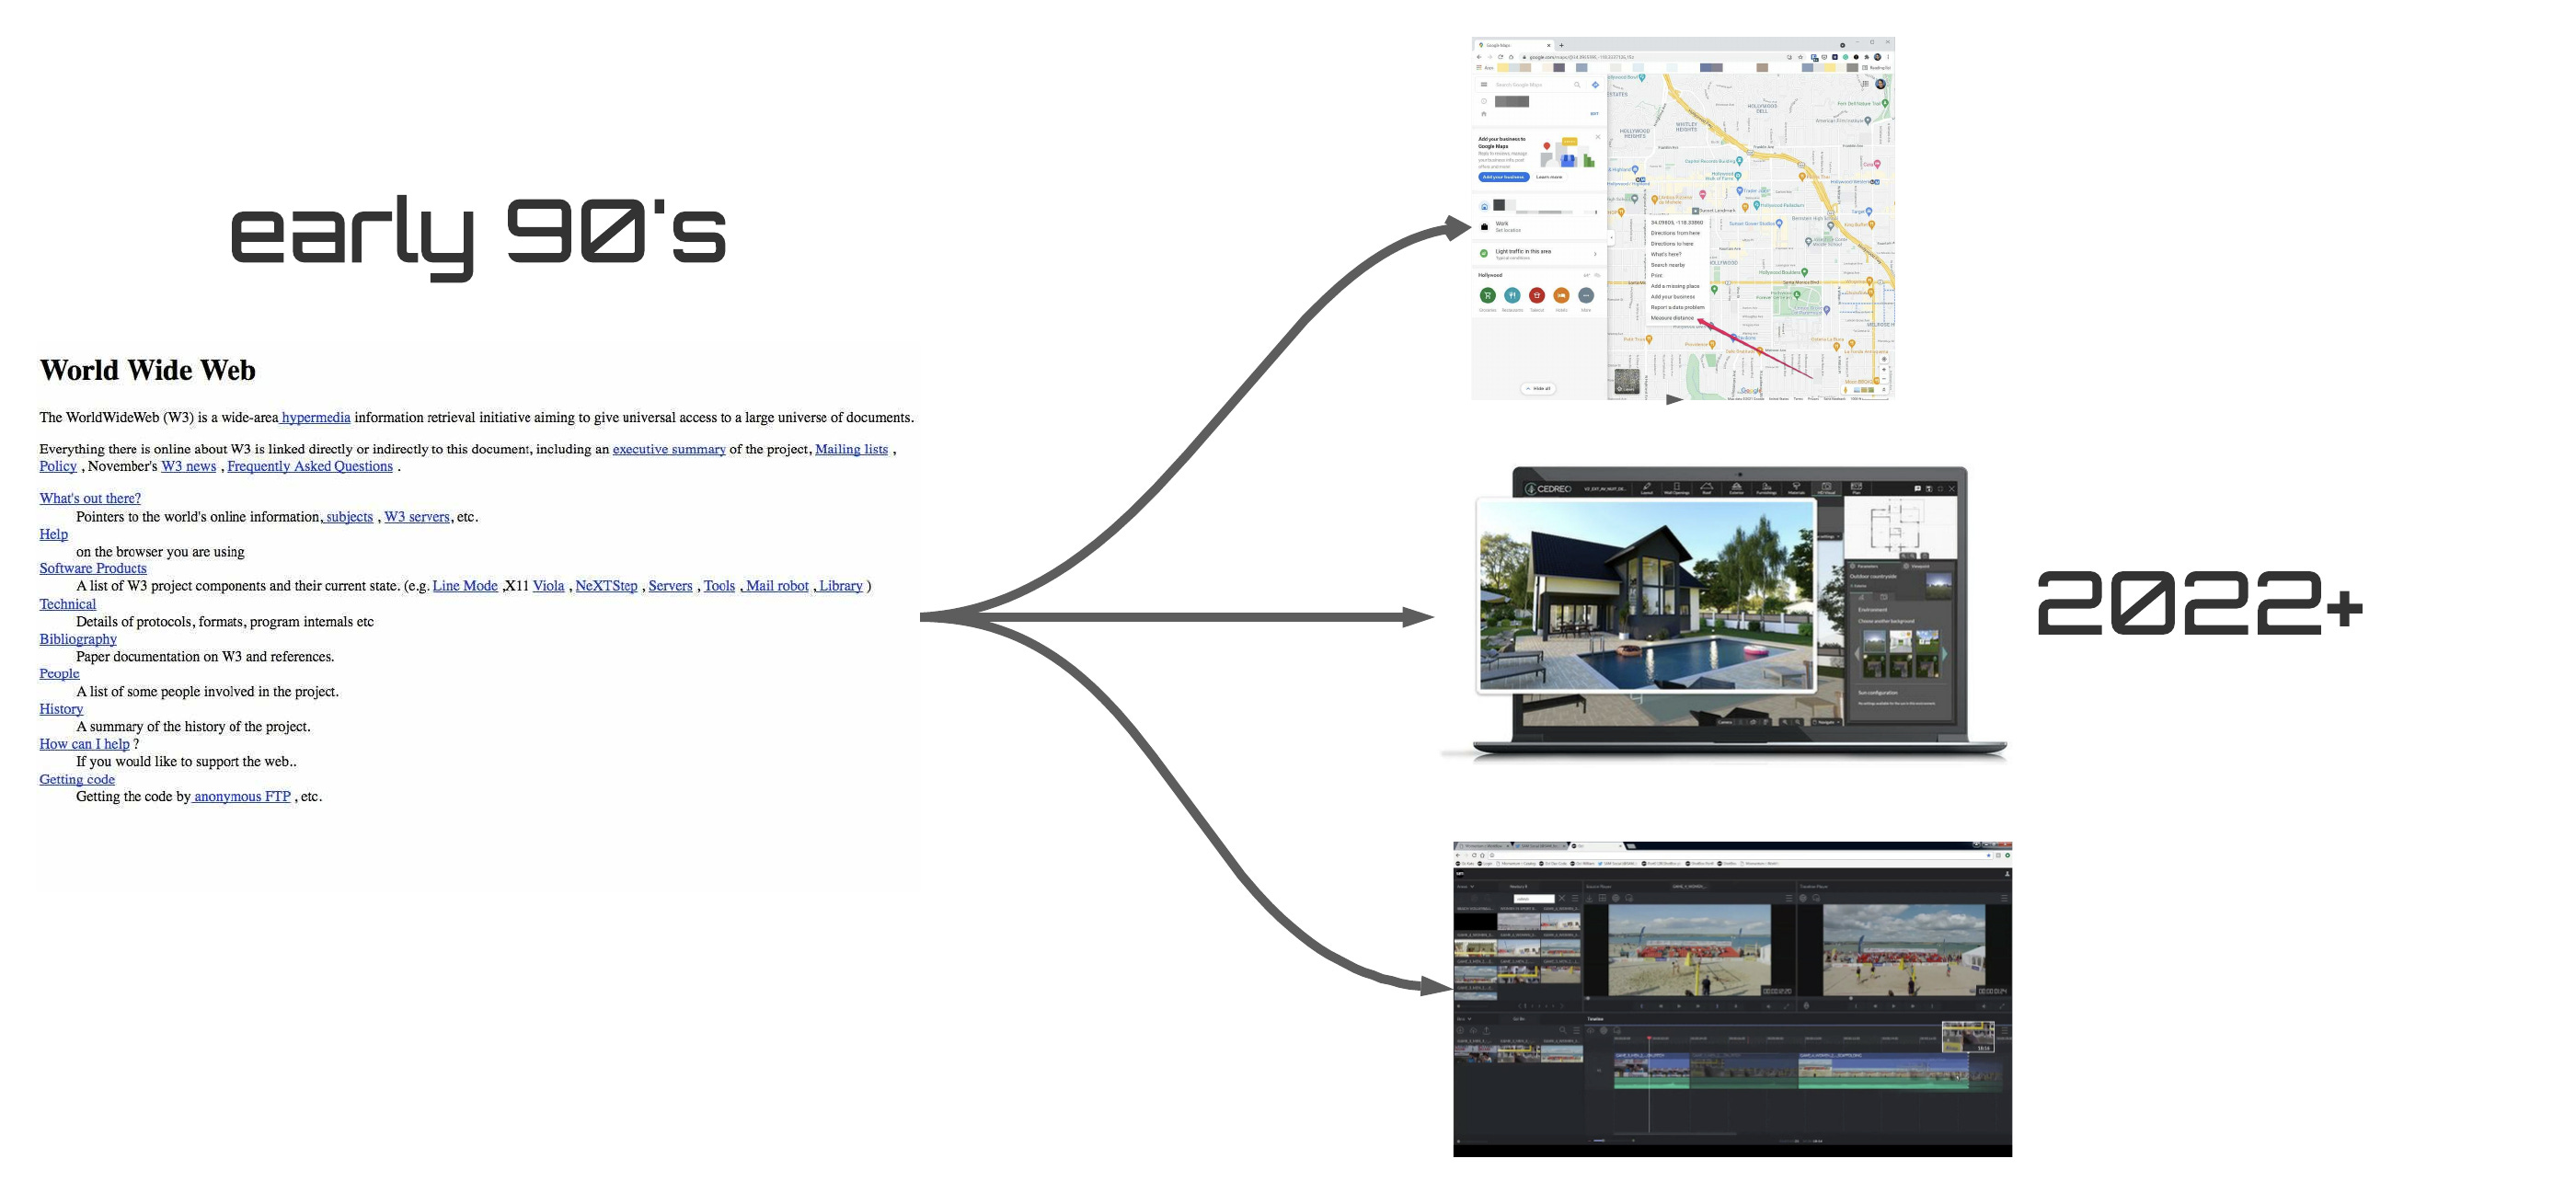Switch to the Viewpoint tab in Cedreo panel

[1917, 567]
